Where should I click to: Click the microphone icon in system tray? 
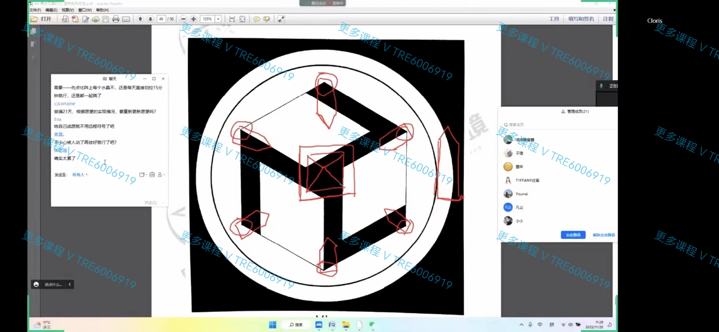(530, 325)
